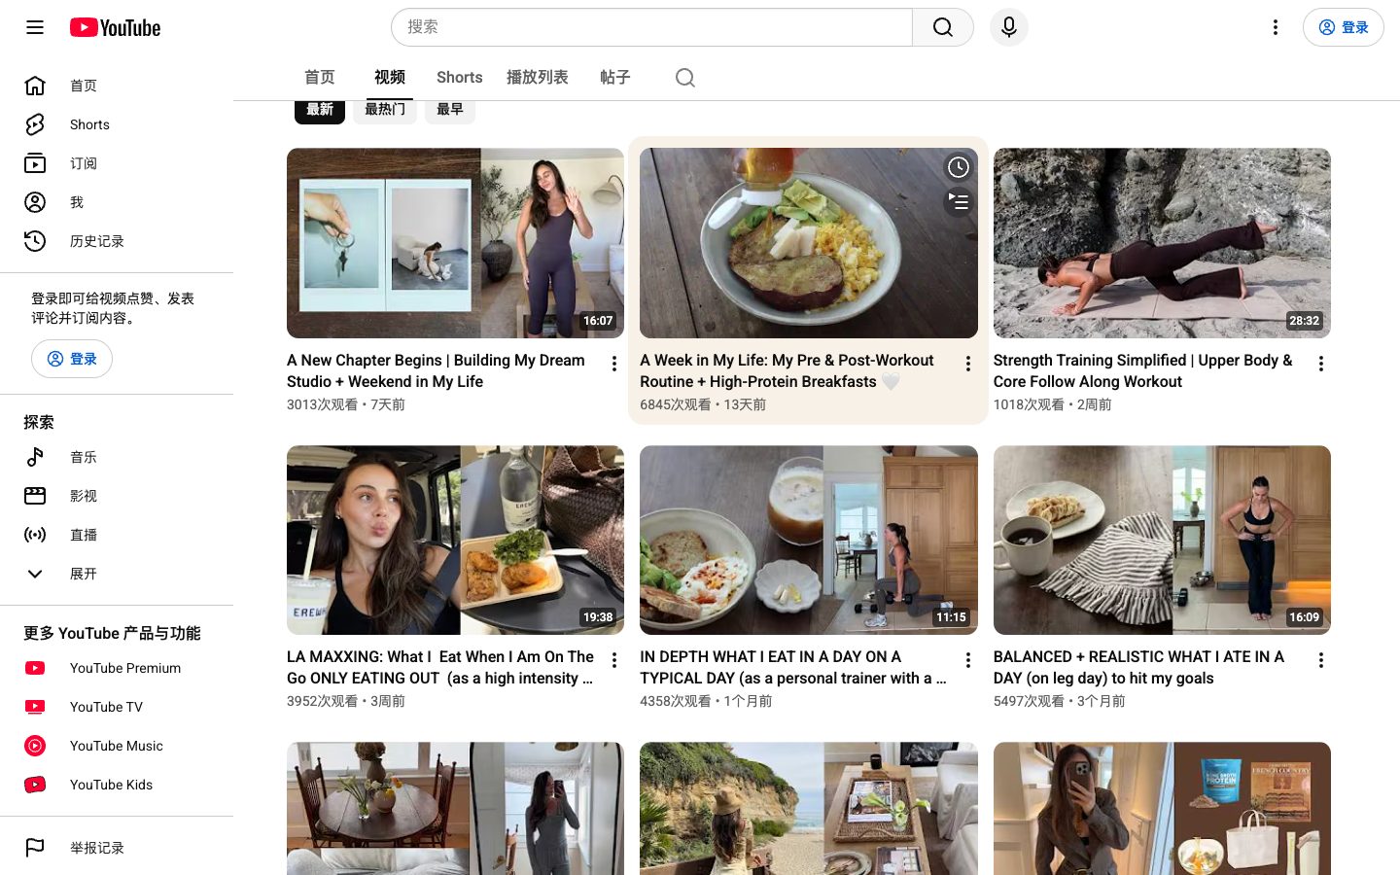Click the Subscriptions (订阅) icon
Viewport: 1400px width, 875px height.
(x=35, y=163)
